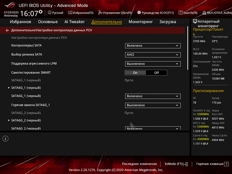232x174 pixels.
Task: Change language via Русский
Action: pos(58,13)
